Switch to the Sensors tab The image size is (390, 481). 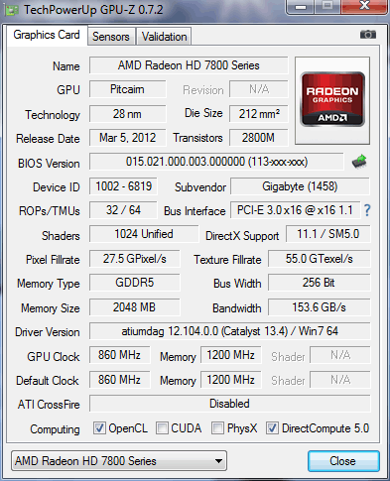111,37
